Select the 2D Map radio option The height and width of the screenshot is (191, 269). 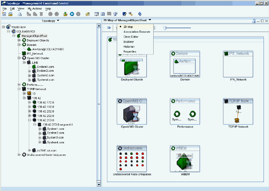[128, 27]
